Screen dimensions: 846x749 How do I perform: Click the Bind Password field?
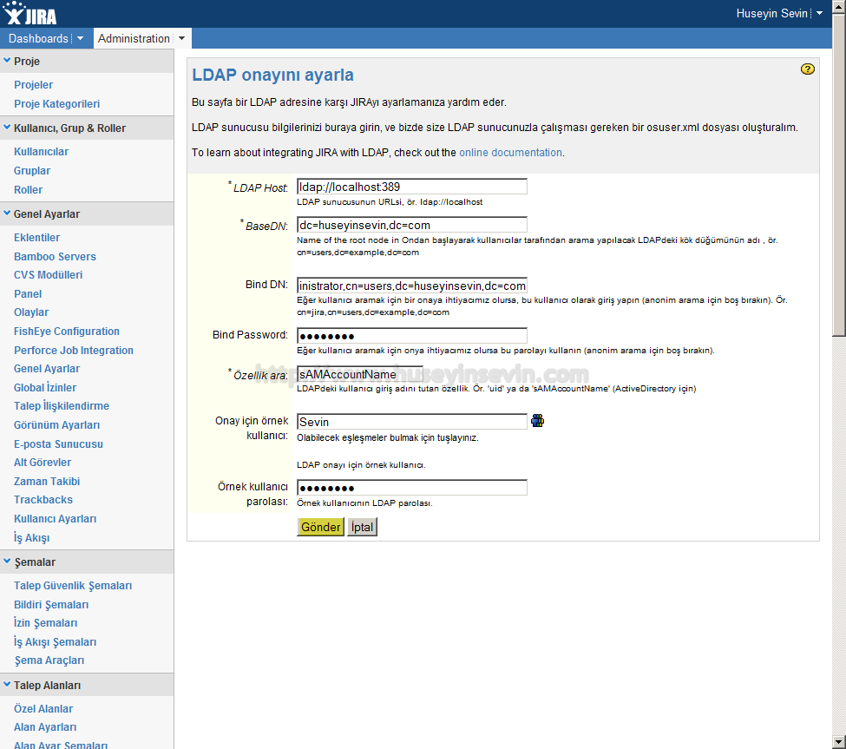tap(411, 336)
